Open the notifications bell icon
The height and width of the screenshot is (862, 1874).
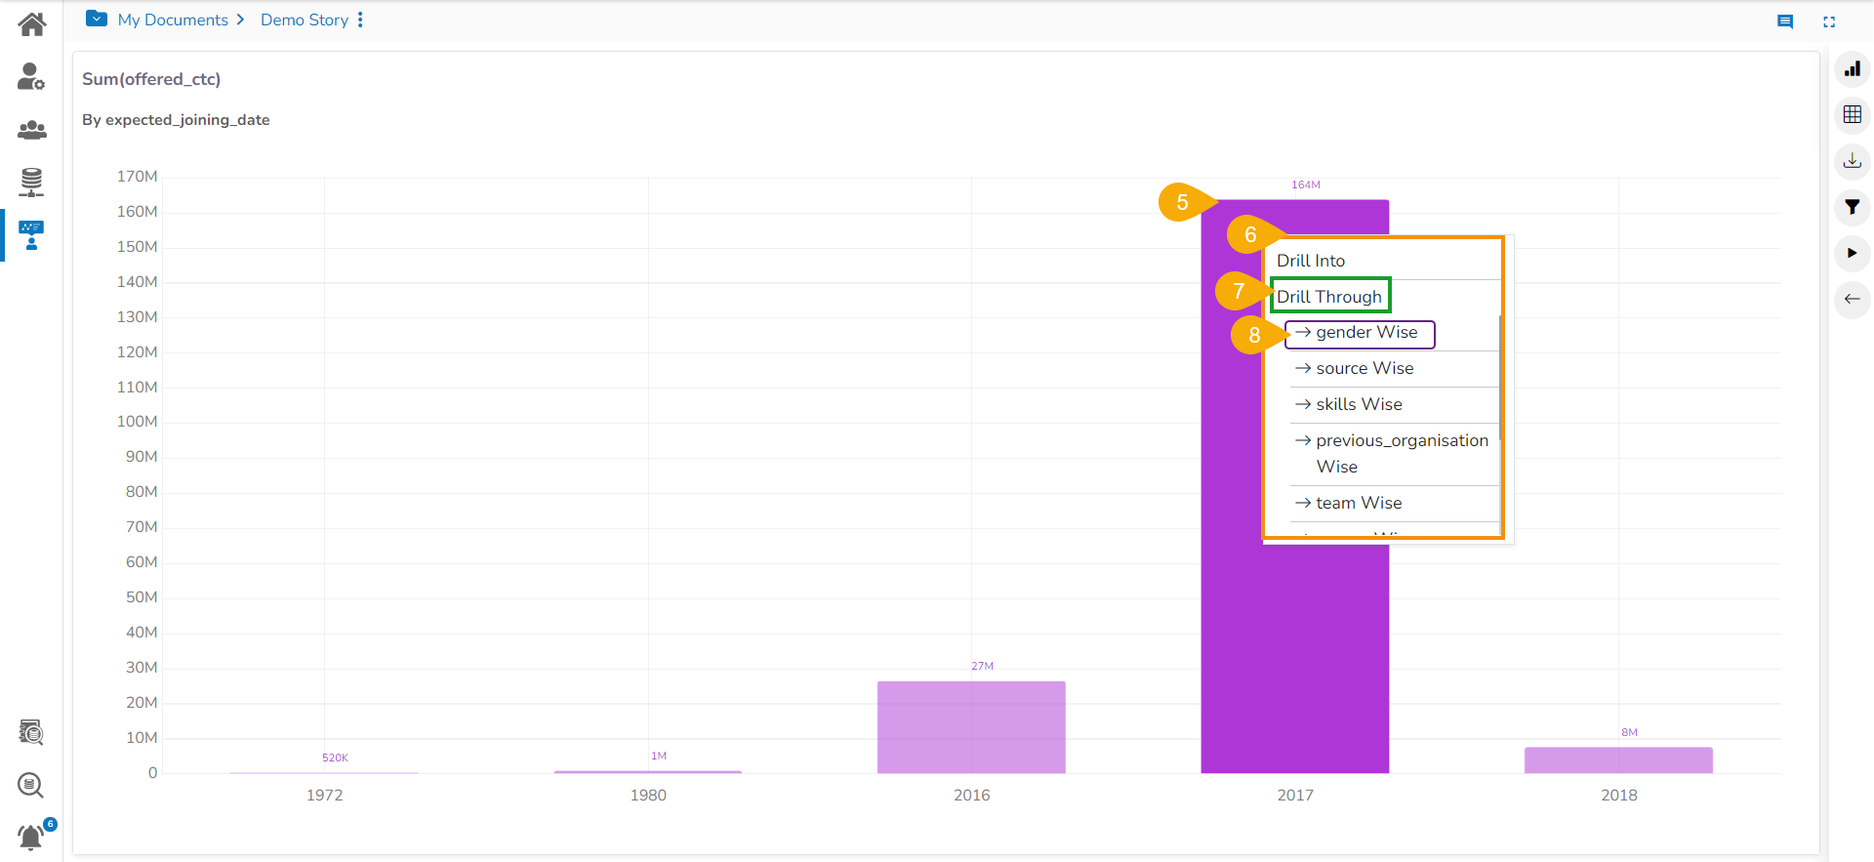click(x=31, y=837)
